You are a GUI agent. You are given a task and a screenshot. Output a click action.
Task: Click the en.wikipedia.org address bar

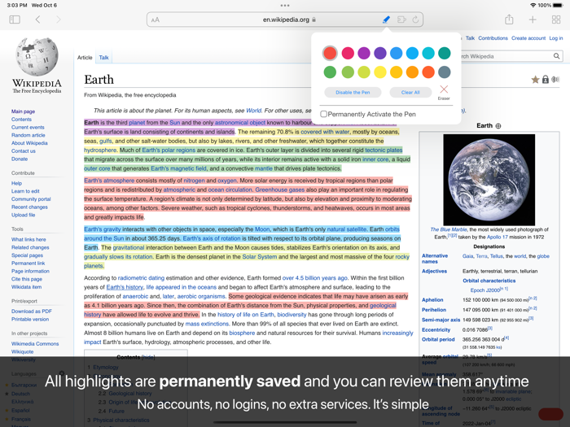pos(285,20)
